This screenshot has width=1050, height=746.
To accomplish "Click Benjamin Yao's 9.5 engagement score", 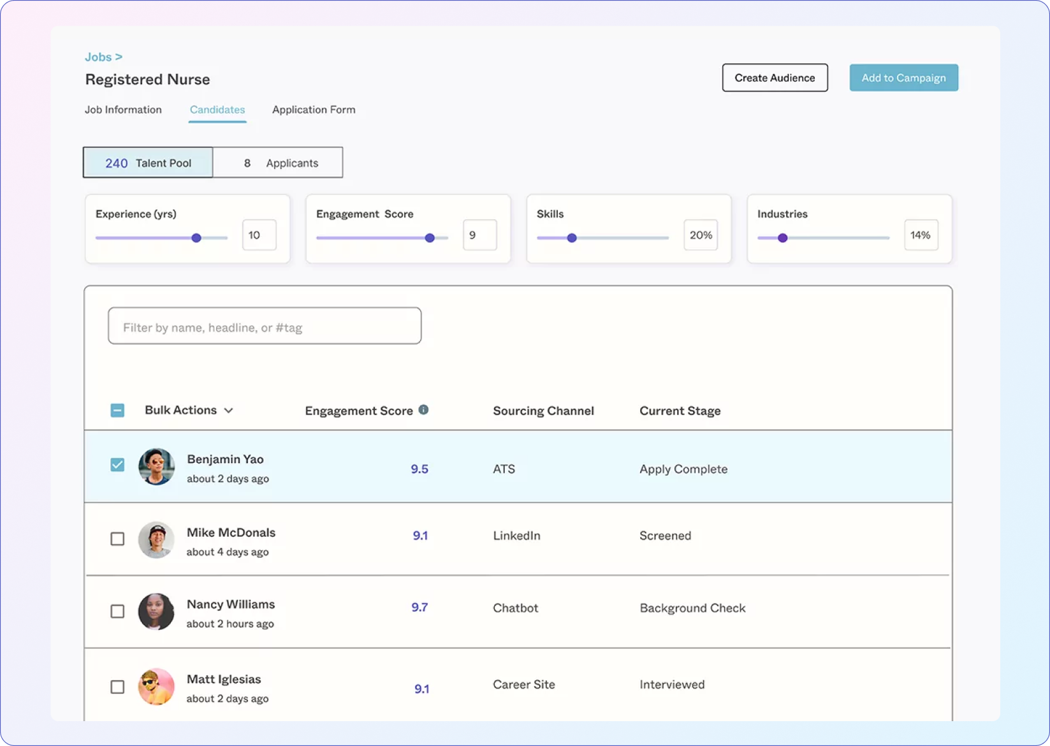I will click(x=419, y=469).
